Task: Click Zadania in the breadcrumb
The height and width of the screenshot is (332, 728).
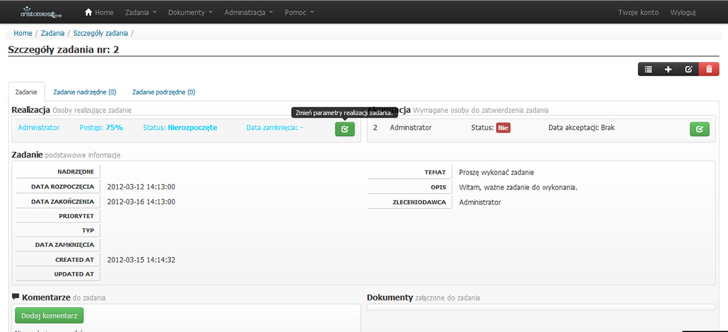Action: tap(53, 34)
